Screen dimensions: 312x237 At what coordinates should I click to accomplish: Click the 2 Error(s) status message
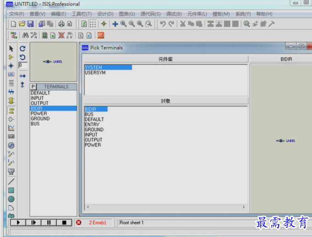[x=97, y=223]
